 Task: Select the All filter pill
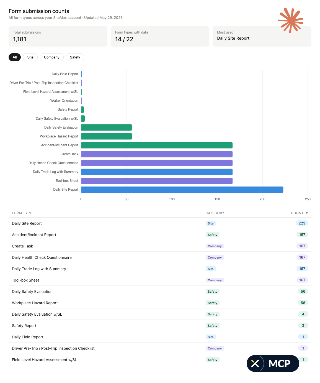(x=15, y=57)
